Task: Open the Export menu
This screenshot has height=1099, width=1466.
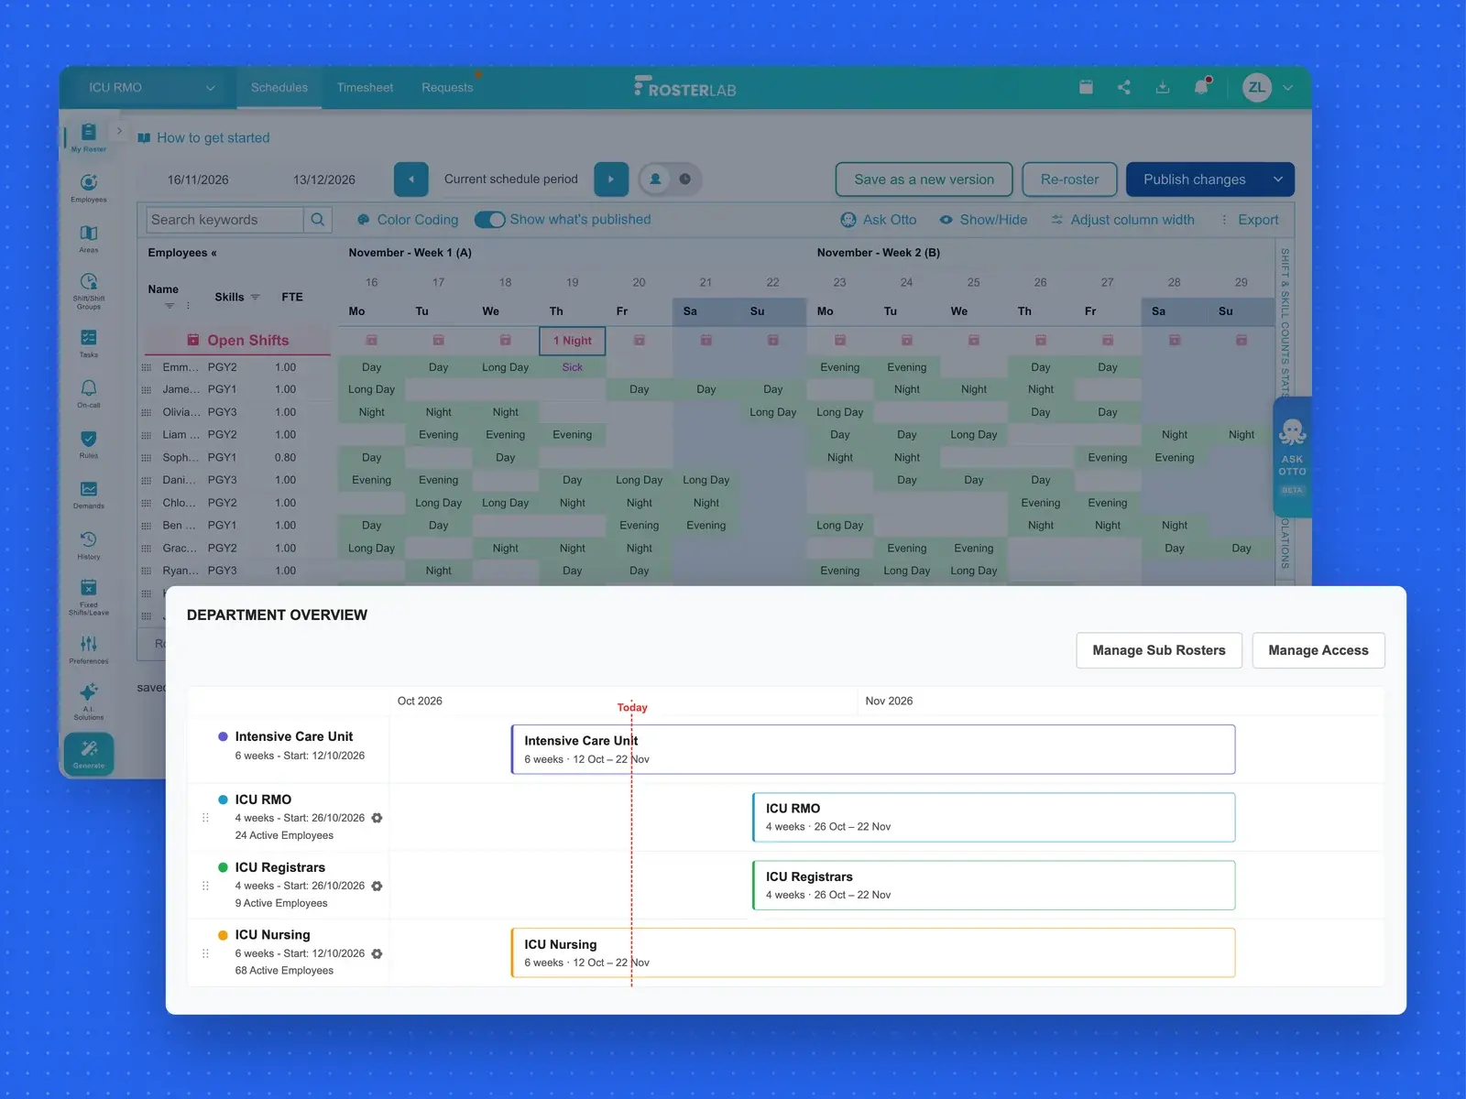Action: 1250,220
